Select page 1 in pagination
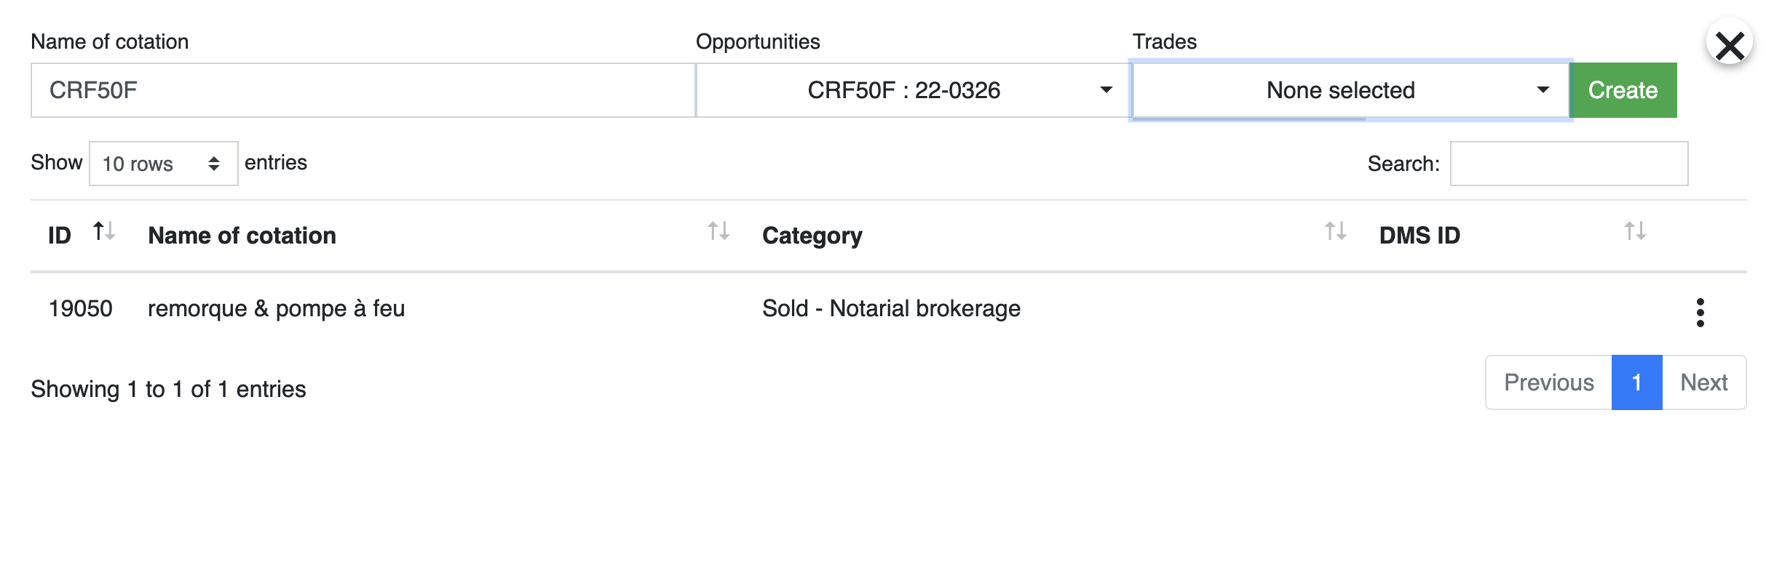 click(x=1636, y=382)
